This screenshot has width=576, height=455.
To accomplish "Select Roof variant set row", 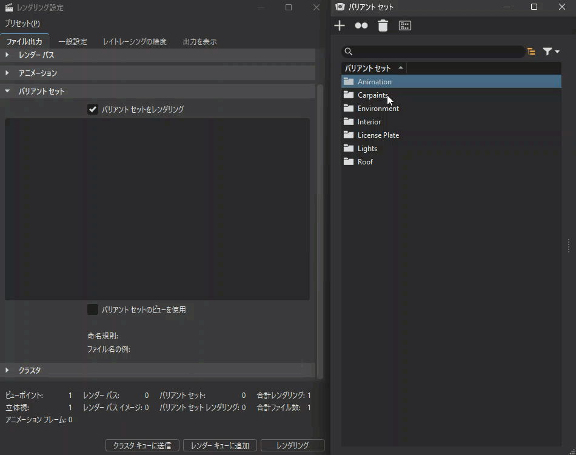I will pyautogui.click(x=451, y=161).
